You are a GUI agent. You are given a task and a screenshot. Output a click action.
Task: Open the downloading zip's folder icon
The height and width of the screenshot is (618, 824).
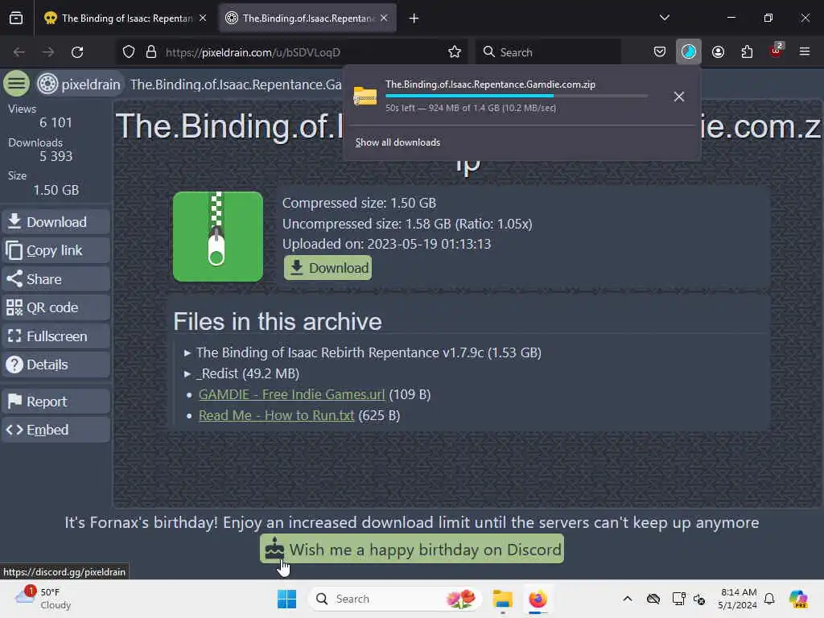(x=365, y=97)
